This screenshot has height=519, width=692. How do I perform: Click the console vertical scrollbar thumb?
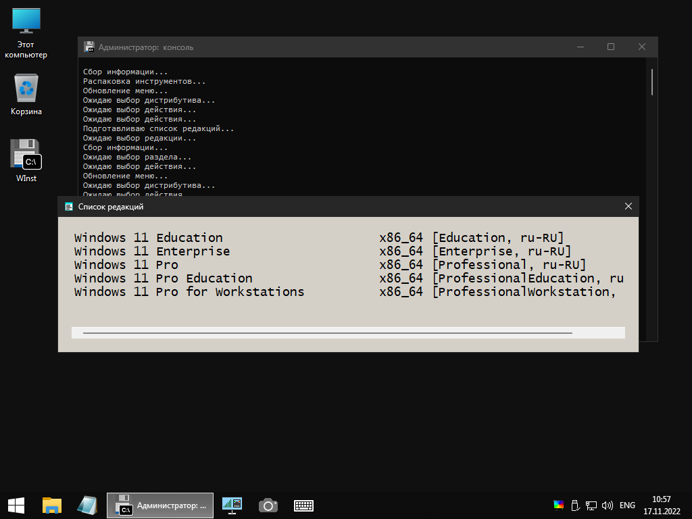coord(652,82)
